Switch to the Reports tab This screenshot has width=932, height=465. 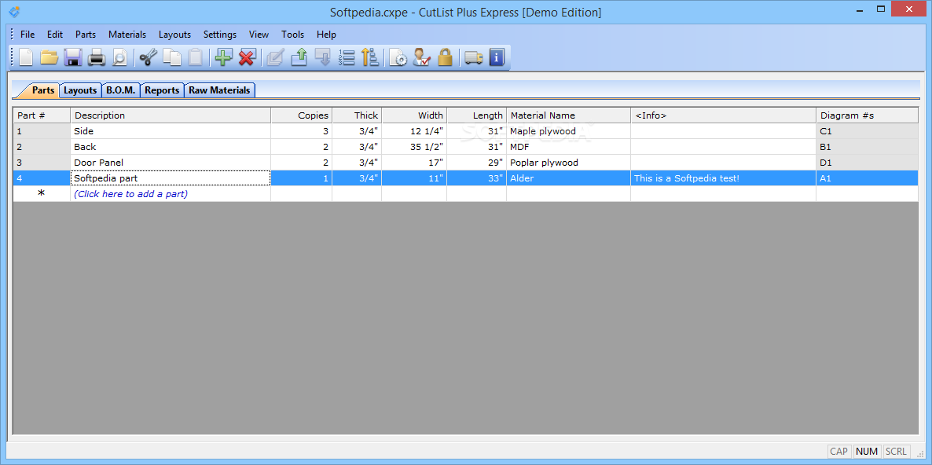click(162, 90)
